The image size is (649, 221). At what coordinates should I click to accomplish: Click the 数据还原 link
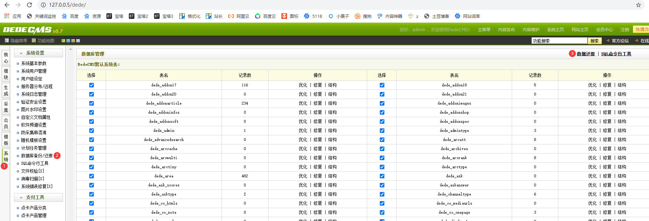(x=586, y=54)
